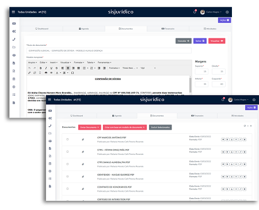Click phone icon in back window sidebar

[14, 39]
